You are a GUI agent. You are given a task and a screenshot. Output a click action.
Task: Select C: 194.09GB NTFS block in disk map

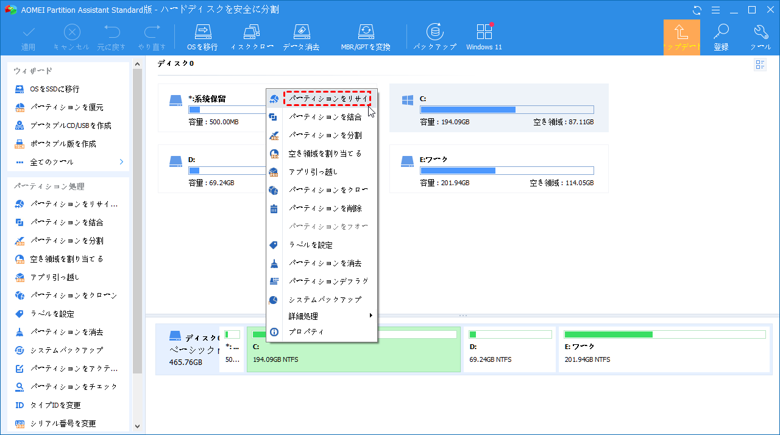click(353, 348)
